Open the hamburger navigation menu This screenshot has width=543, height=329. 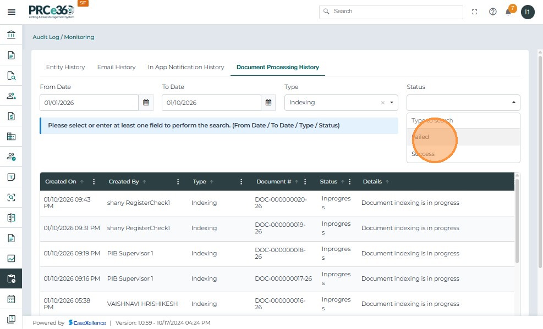click(11, 12)
